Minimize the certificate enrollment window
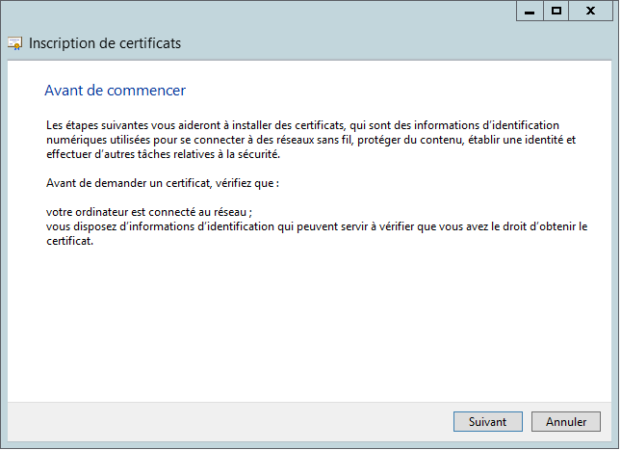Viewport: 621px width, 450px height. (529, 11)
